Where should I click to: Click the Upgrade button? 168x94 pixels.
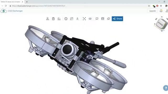[x=153, y=11]
